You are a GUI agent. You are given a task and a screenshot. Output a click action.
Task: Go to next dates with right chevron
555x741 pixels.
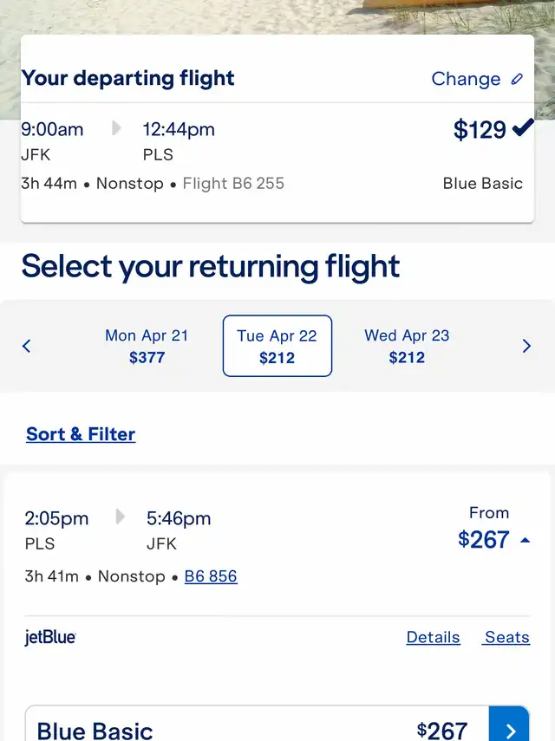pos(526,346)
